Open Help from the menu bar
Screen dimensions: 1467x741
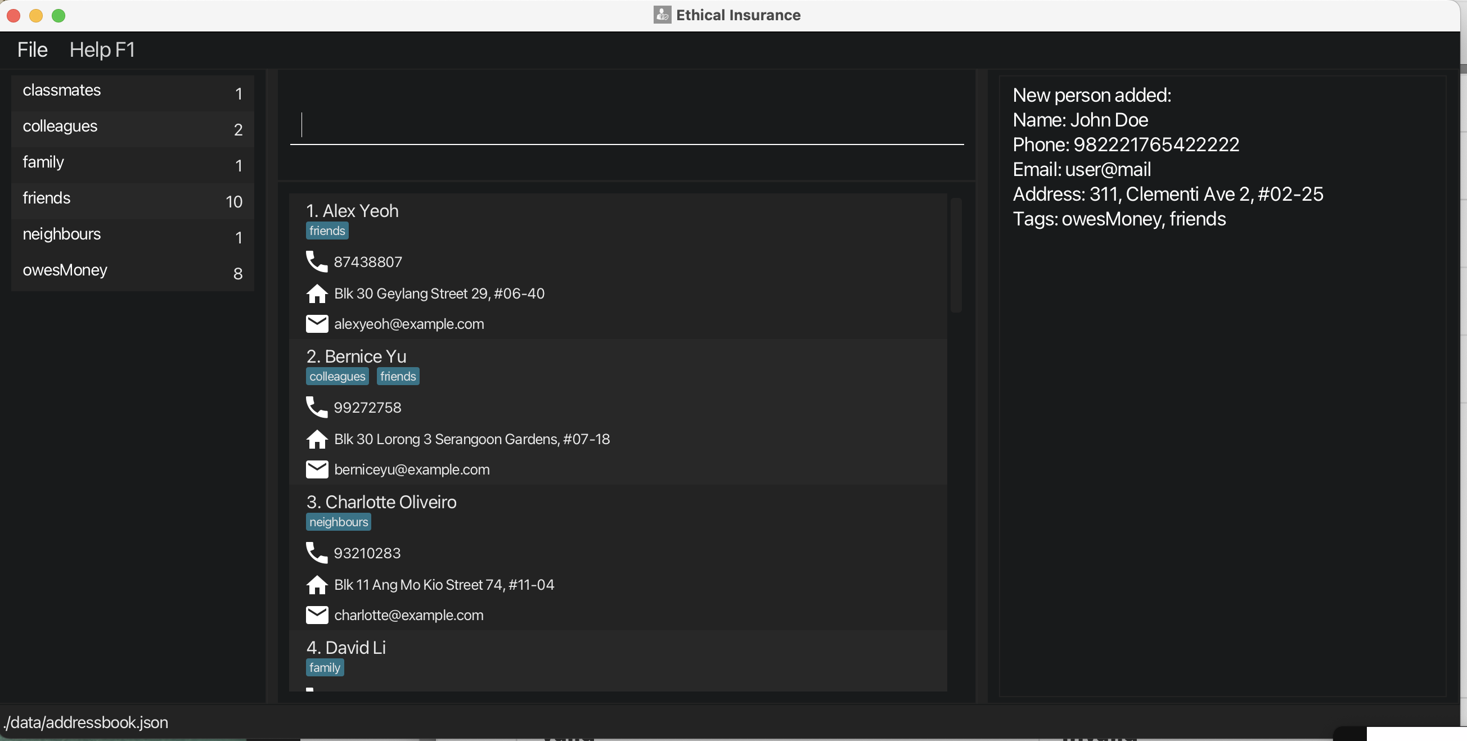click(x=102, y=49)
